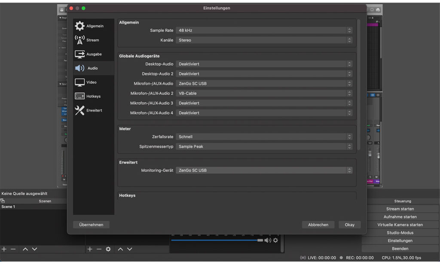Open mixer channel options gear icon

(275, 240)
